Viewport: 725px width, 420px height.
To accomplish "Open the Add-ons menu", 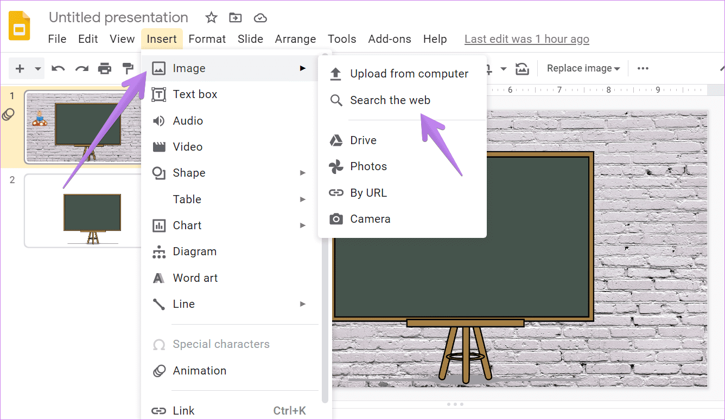I will tap(390, 39).
